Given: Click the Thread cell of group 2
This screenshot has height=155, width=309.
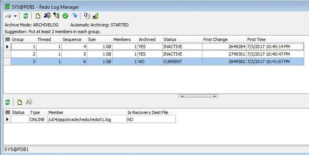Looking at the screenshot, I should (x=49, y=54).
